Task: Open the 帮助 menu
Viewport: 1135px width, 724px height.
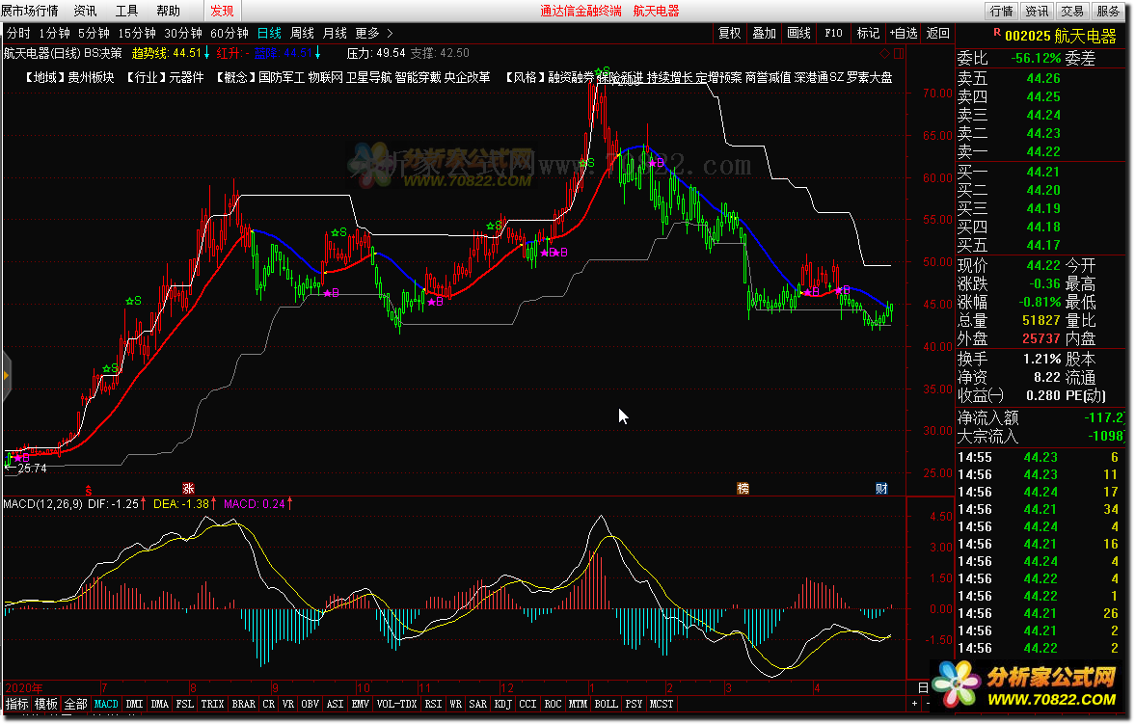Action: click(168, 11)
